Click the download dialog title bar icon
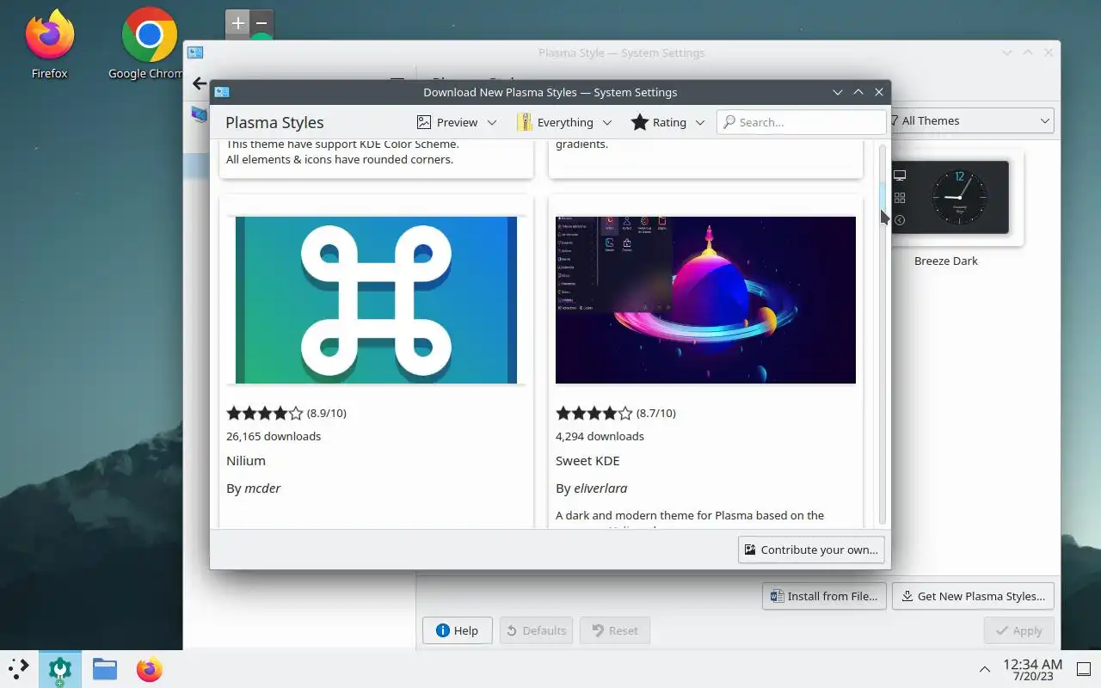This screenshot has height=688, width=1101. pos(222,92)
